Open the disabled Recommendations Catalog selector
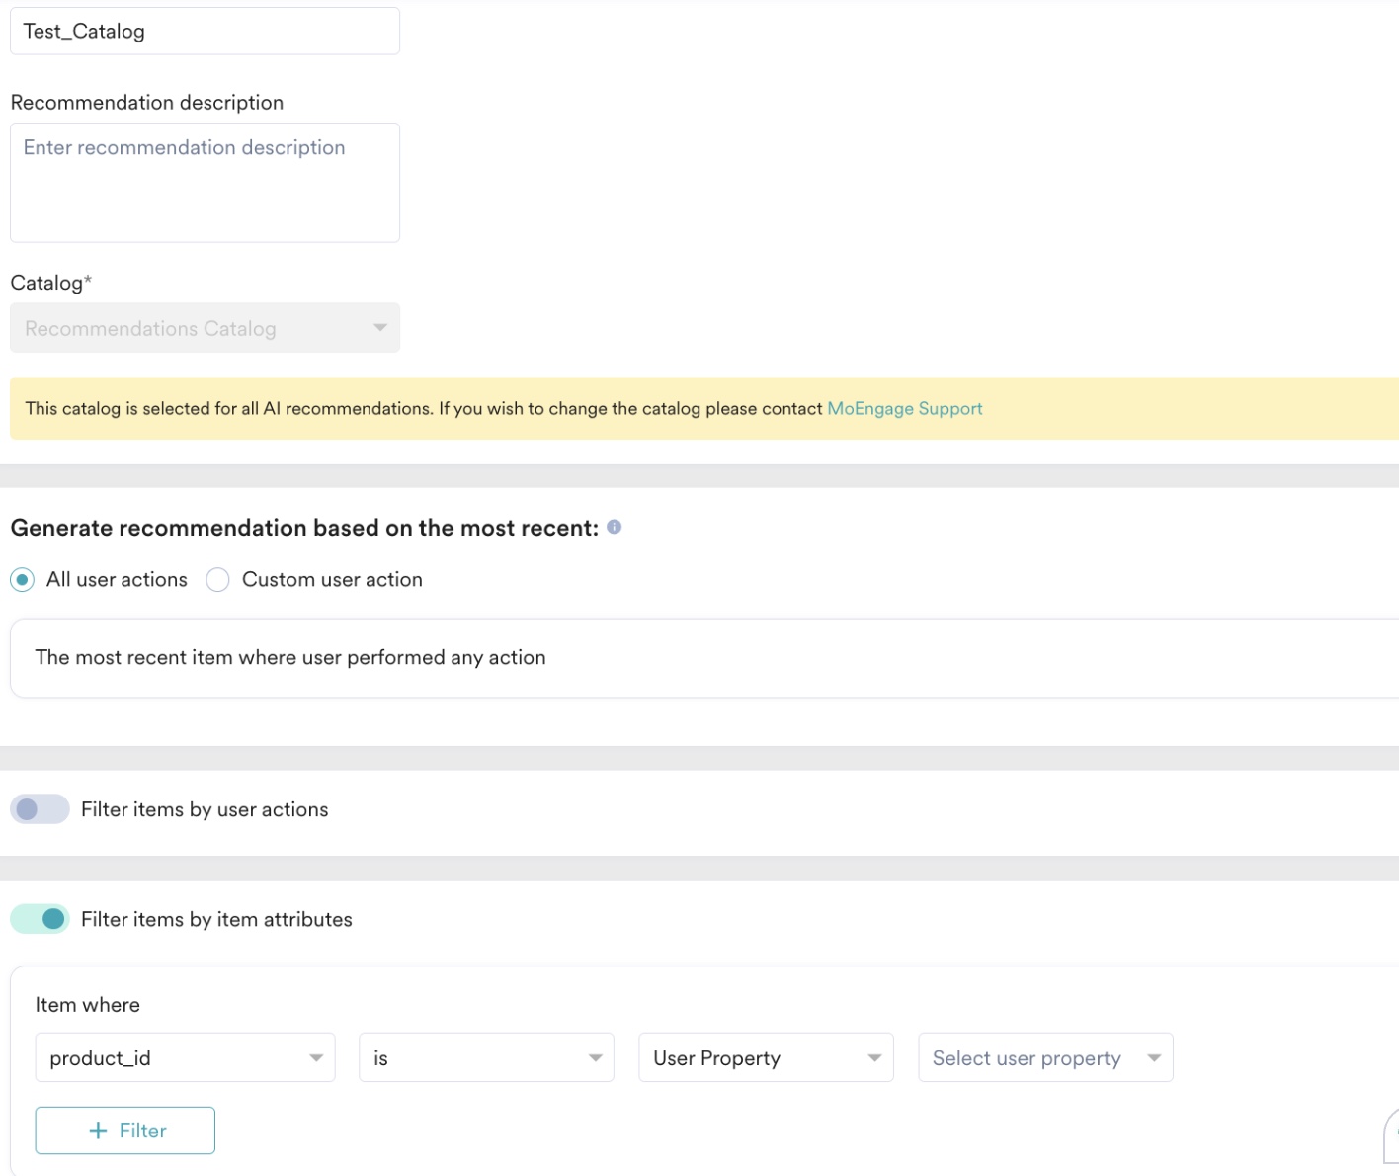 tap(205, 328)
